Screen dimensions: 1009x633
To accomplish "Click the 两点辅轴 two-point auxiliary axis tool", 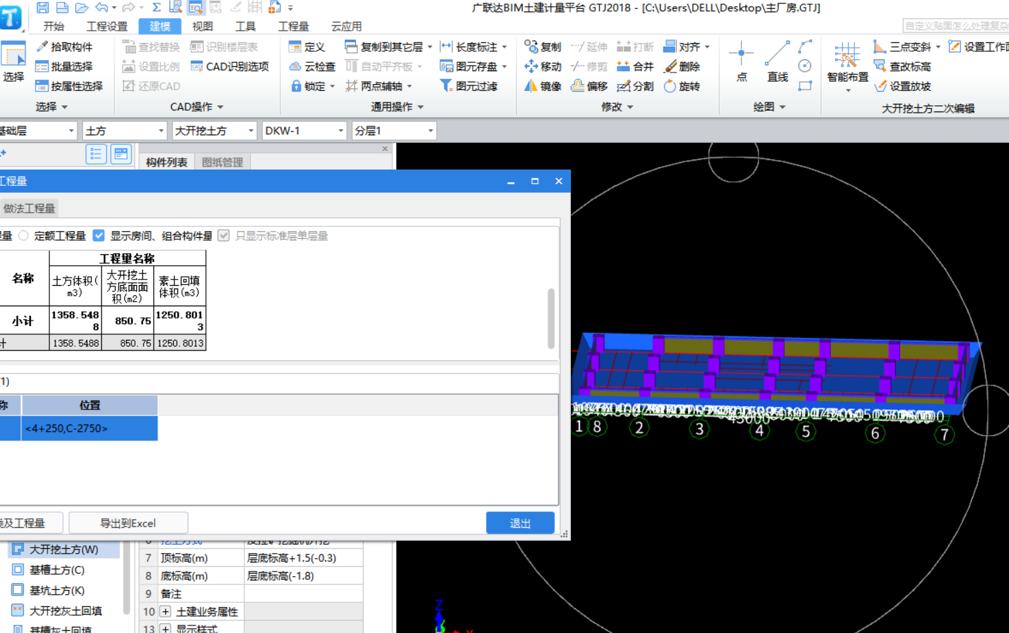I will (374, 86).
